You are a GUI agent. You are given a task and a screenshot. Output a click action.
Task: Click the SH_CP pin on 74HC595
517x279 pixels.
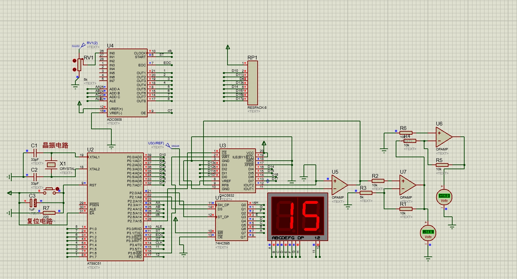click(x=223, y=205)
